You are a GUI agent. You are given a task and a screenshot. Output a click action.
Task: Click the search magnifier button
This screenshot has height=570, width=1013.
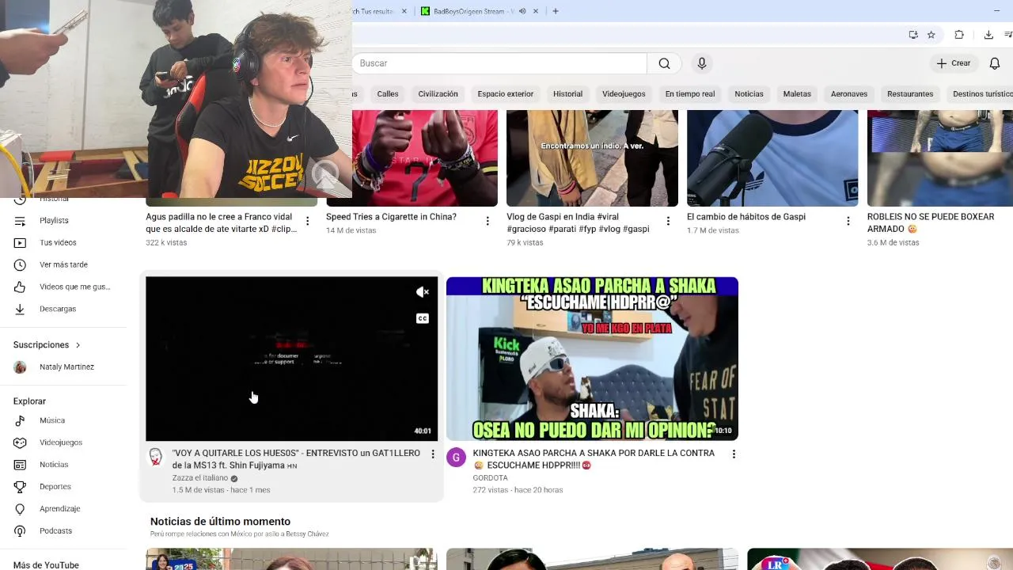click(x=664, y=63)
